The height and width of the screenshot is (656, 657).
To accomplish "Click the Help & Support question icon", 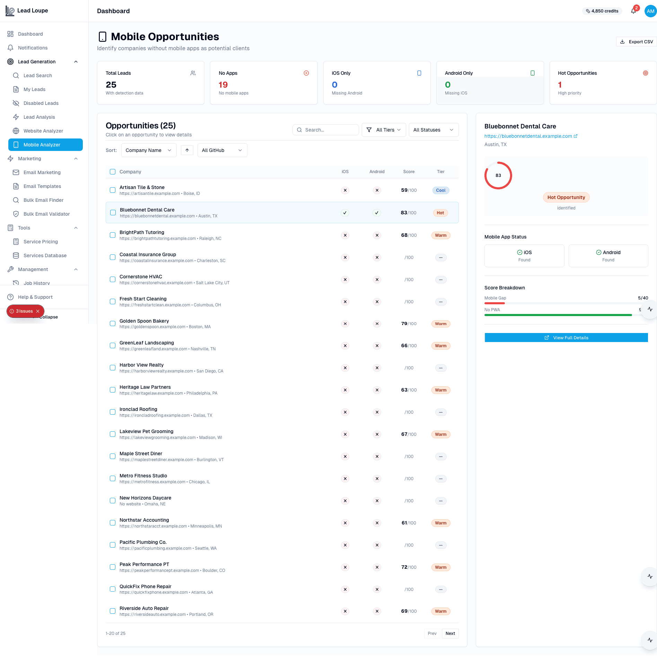I will tap(10, 297).
